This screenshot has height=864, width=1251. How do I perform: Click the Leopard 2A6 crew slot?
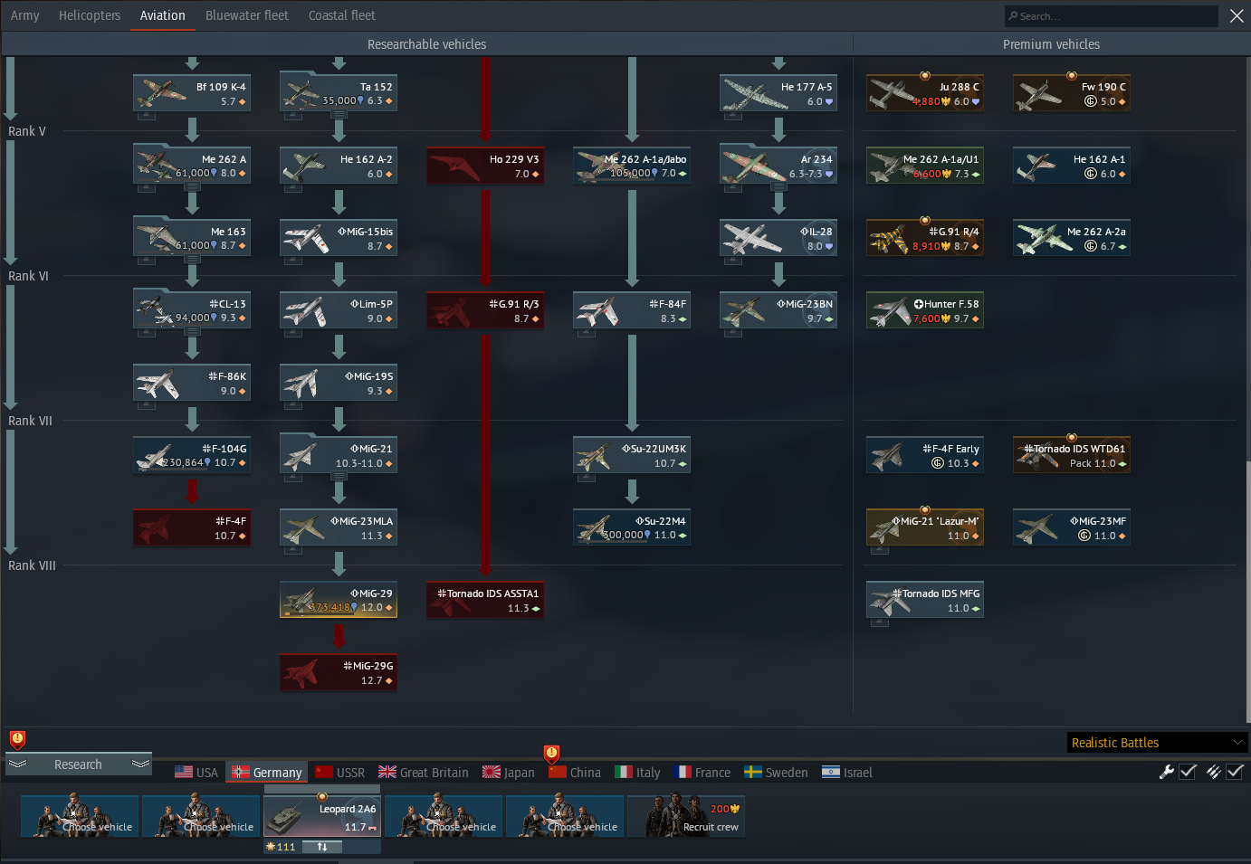point(322,816)
